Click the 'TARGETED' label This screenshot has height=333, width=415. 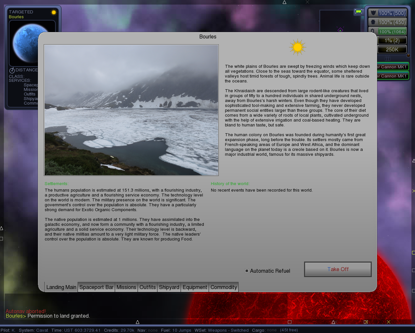point(21,12)
